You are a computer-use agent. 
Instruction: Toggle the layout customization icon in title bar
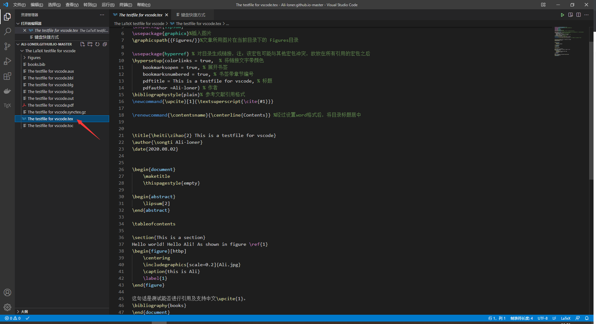pyautogui.click(x=543, y=5)
